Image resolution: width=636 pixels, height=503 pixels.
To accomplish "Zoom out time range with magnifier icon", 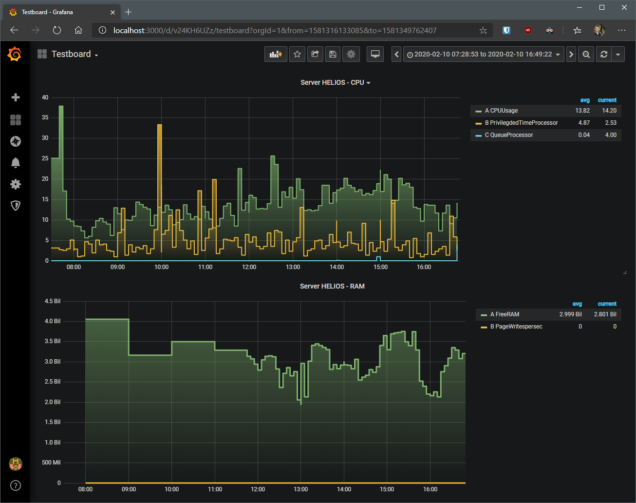I will tap(586, 54).
